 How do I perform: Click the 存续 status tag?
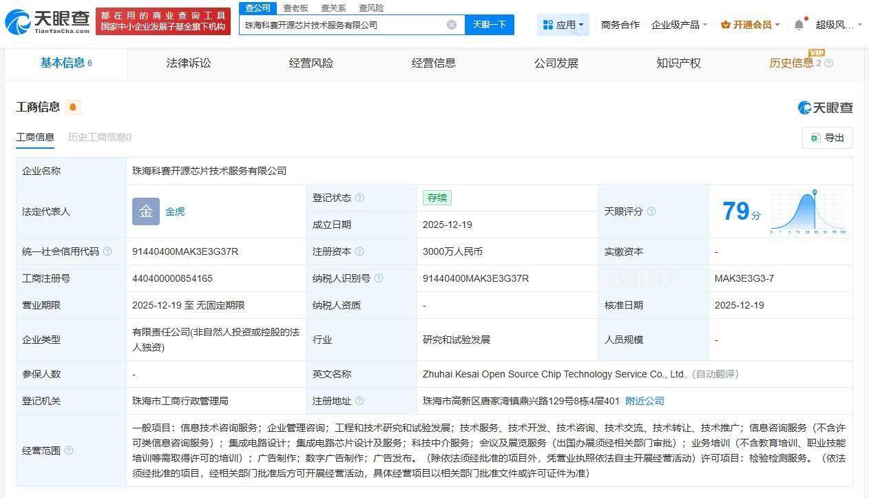437,198
